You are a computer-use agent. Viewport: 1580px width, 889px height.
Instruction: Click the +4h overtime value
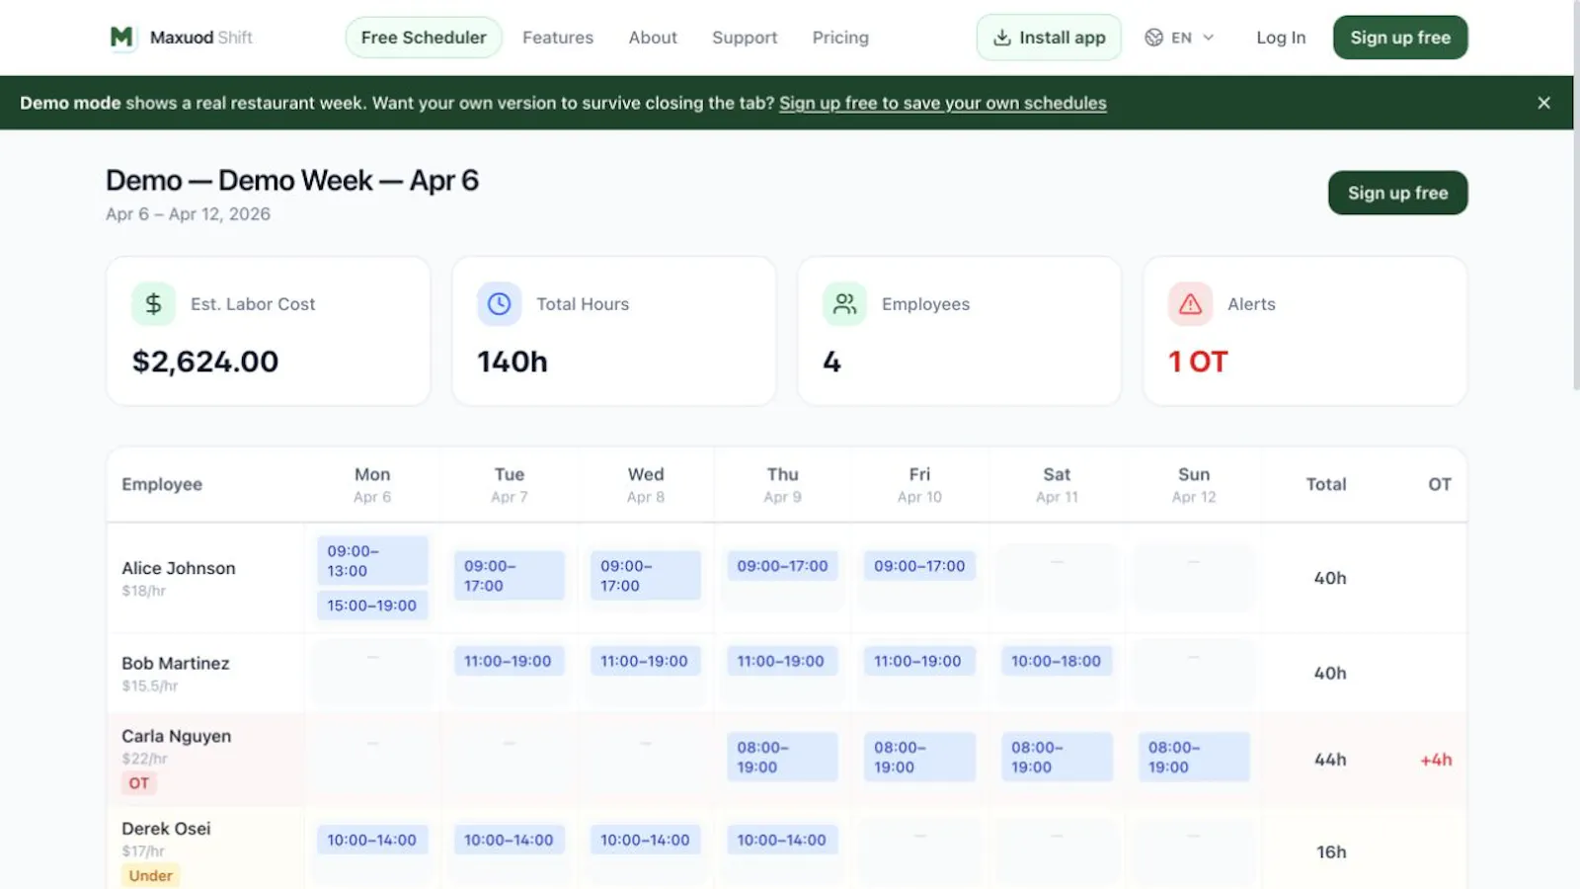click(1436, 760)
